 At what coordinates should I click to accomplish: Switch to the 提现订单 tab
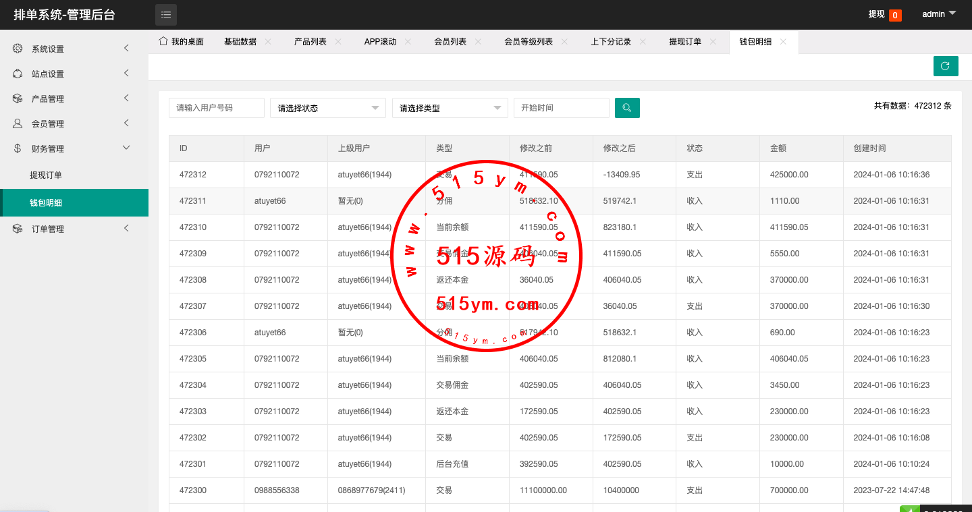pyautogui.click(x=684, y=42)
